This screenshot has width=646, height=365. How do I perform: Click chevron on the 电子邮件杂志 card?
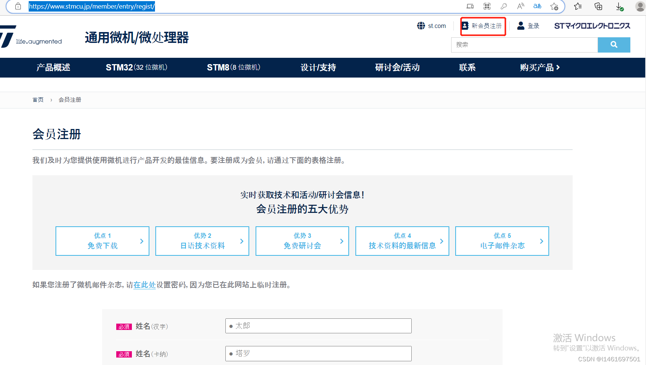click(x=542, y=241)
